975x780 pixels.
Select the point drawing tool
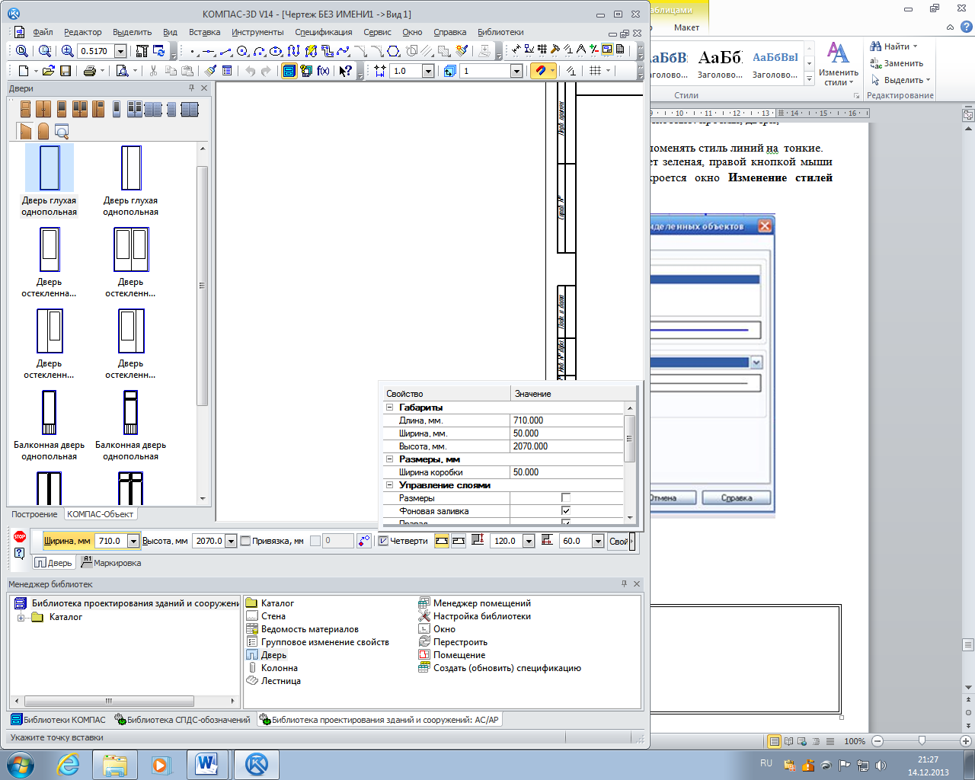193,52
